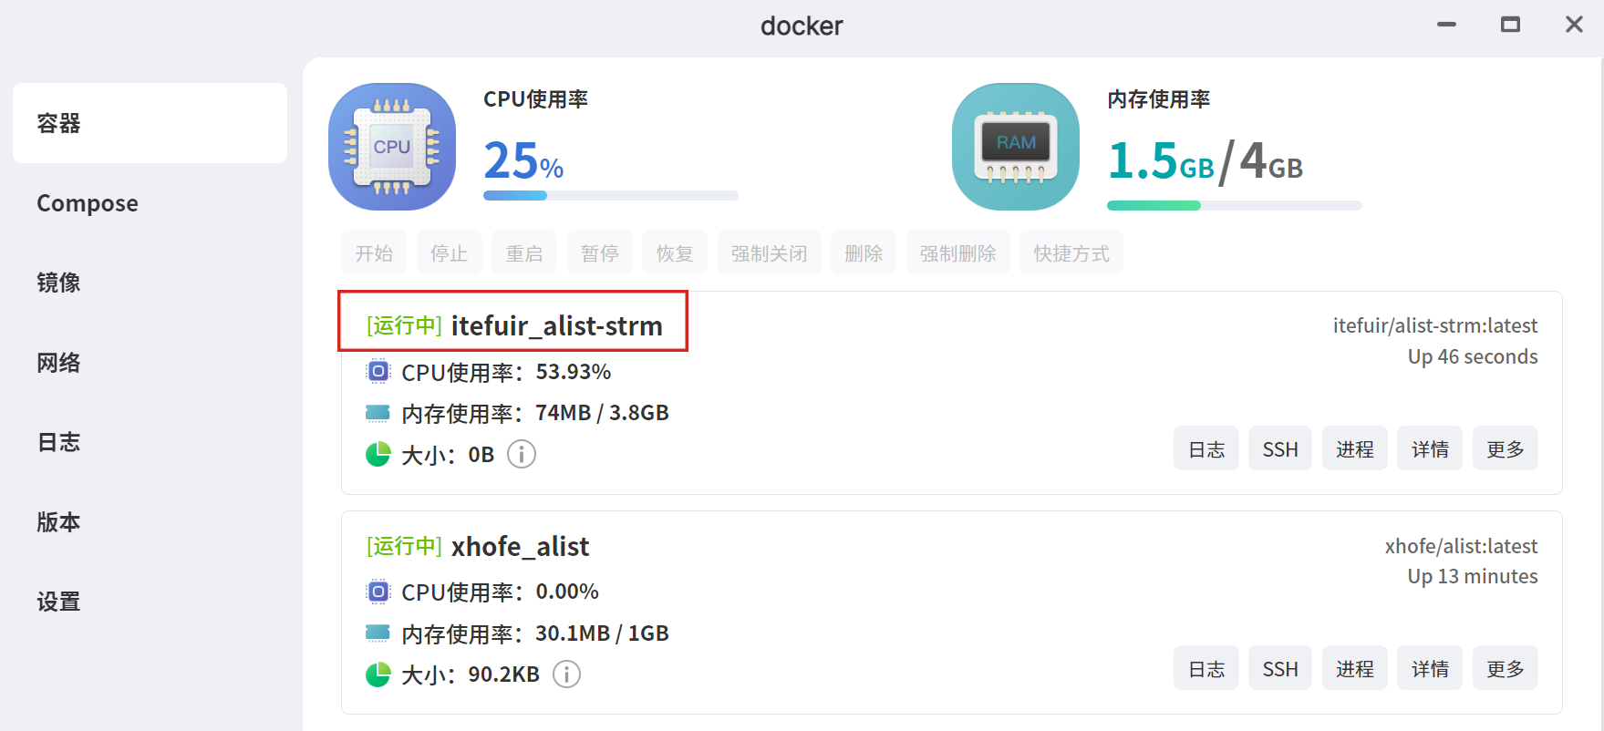
Task: Expand 更多 options for itefuir_alist-strm
Action: click(1505, 449)
